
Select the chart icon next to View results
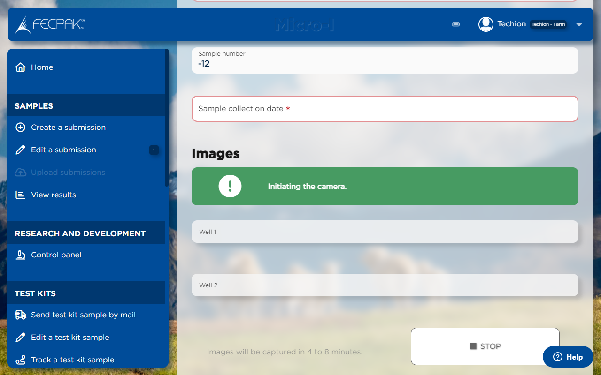point(21,195)
